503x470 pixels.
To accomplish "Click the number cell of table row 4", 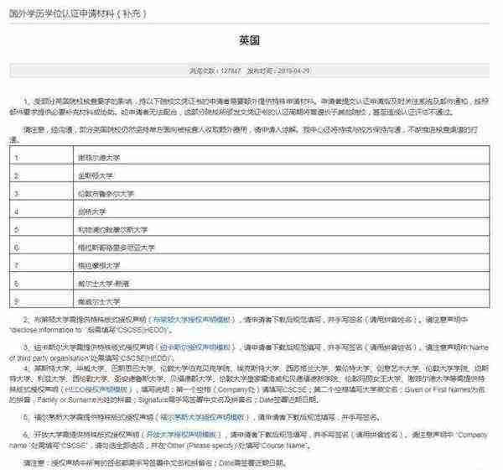I will pyautogui.click(x=41, y=209).
